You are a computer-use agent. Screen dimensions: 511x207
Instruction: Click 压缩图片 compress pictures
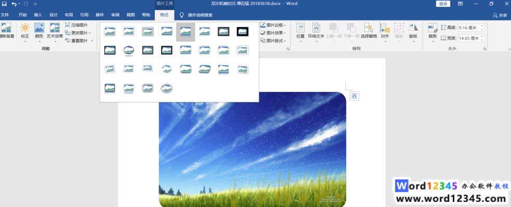(x=76, y=25)
